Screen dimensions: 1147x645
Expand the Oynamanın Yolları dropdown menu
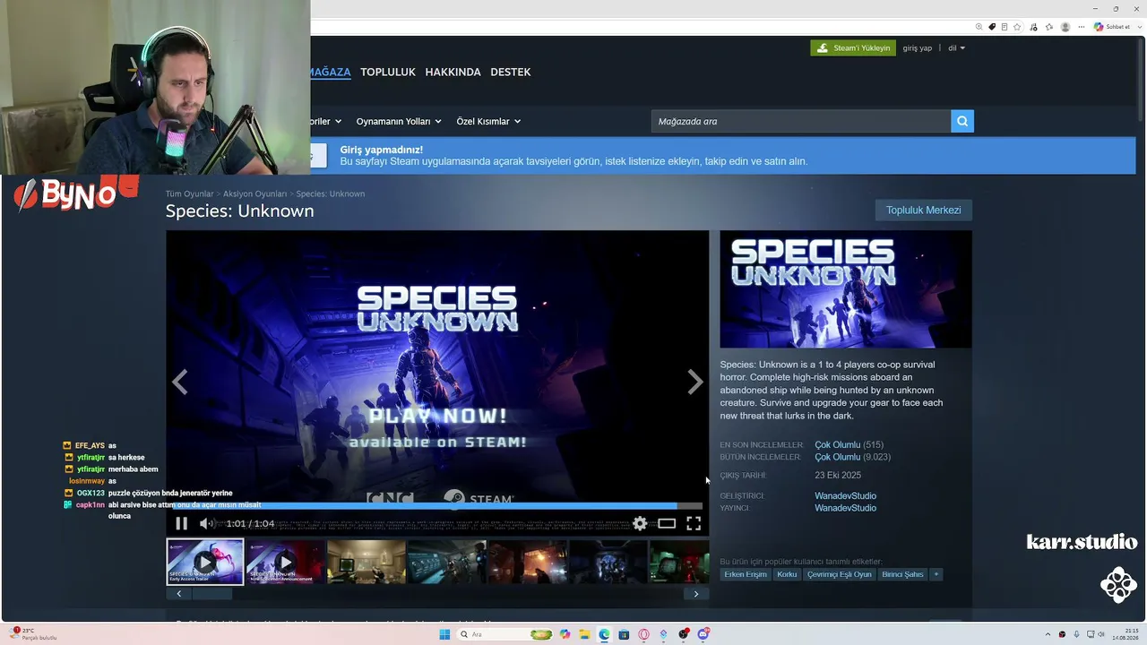[x=400, y=121]
